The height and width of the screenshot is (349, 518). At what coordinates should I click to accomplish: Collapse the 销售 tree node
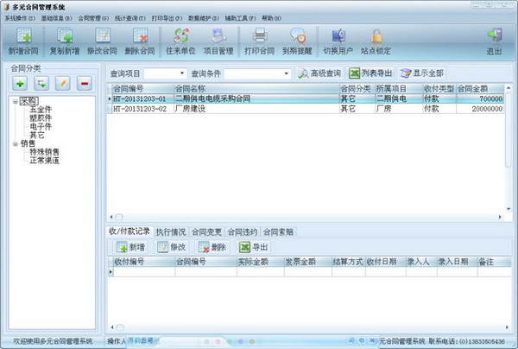click(16, 143)
